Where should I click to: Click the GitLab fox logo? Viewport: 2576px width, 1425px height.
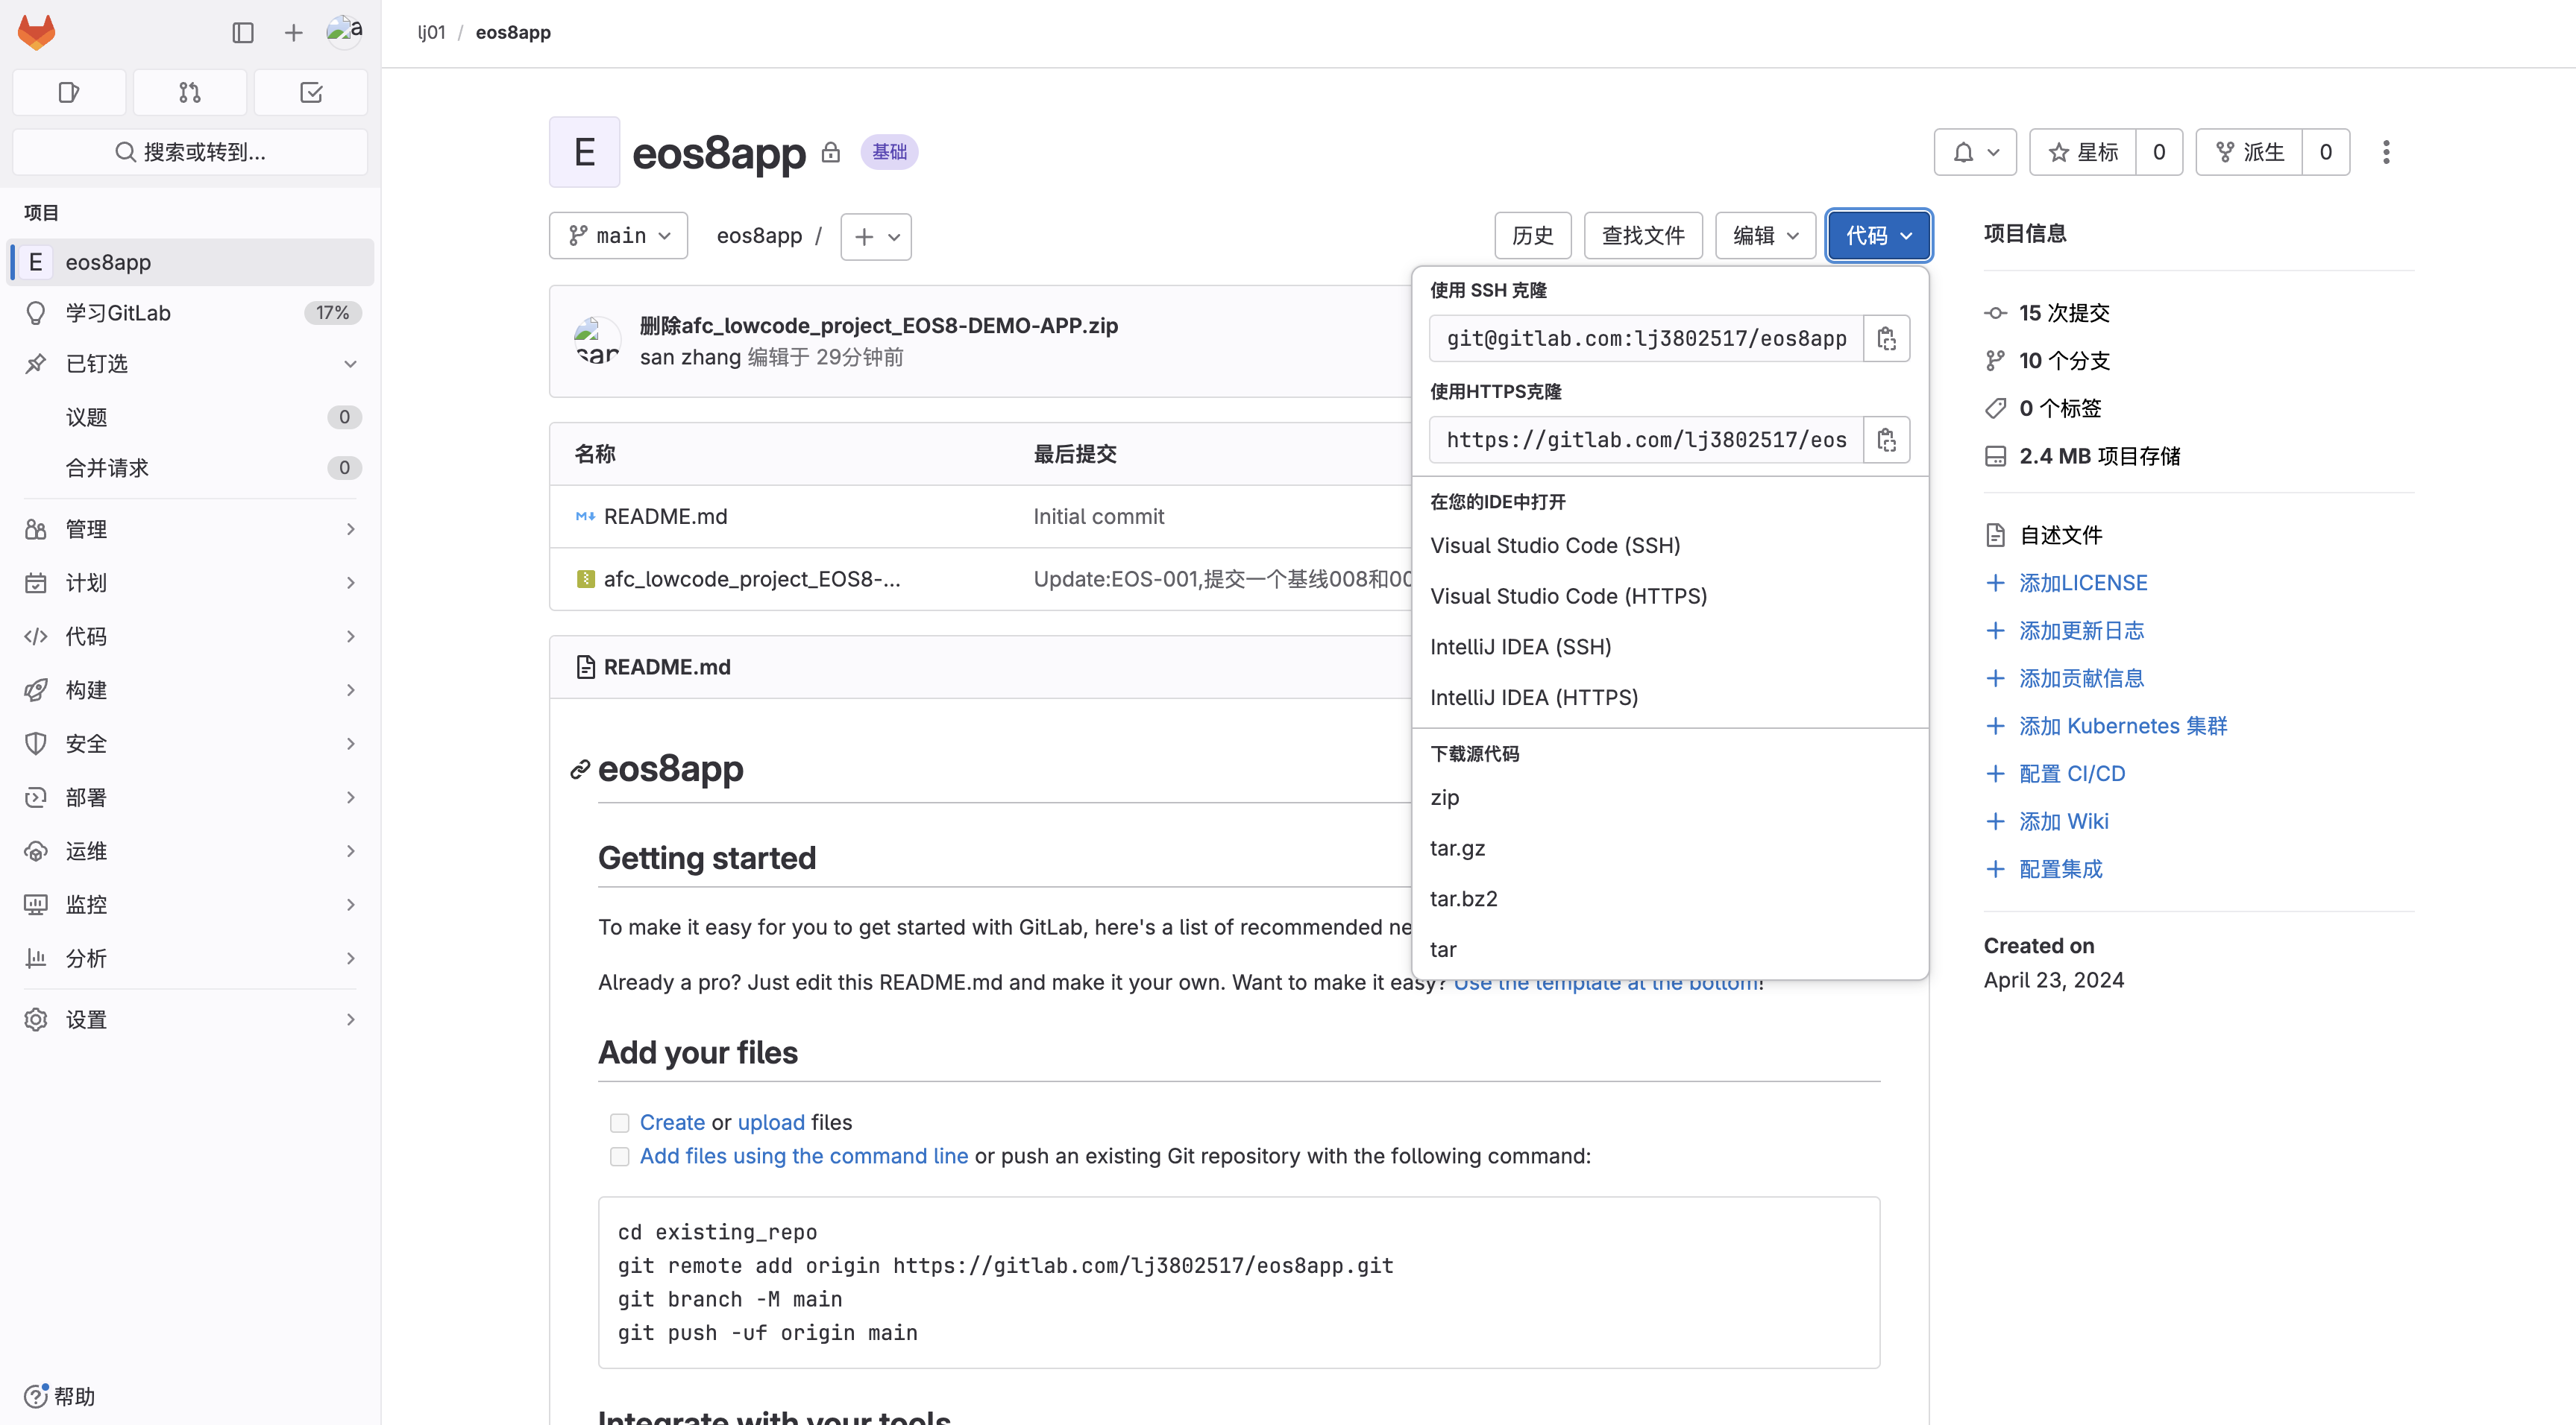coord(36,31)
